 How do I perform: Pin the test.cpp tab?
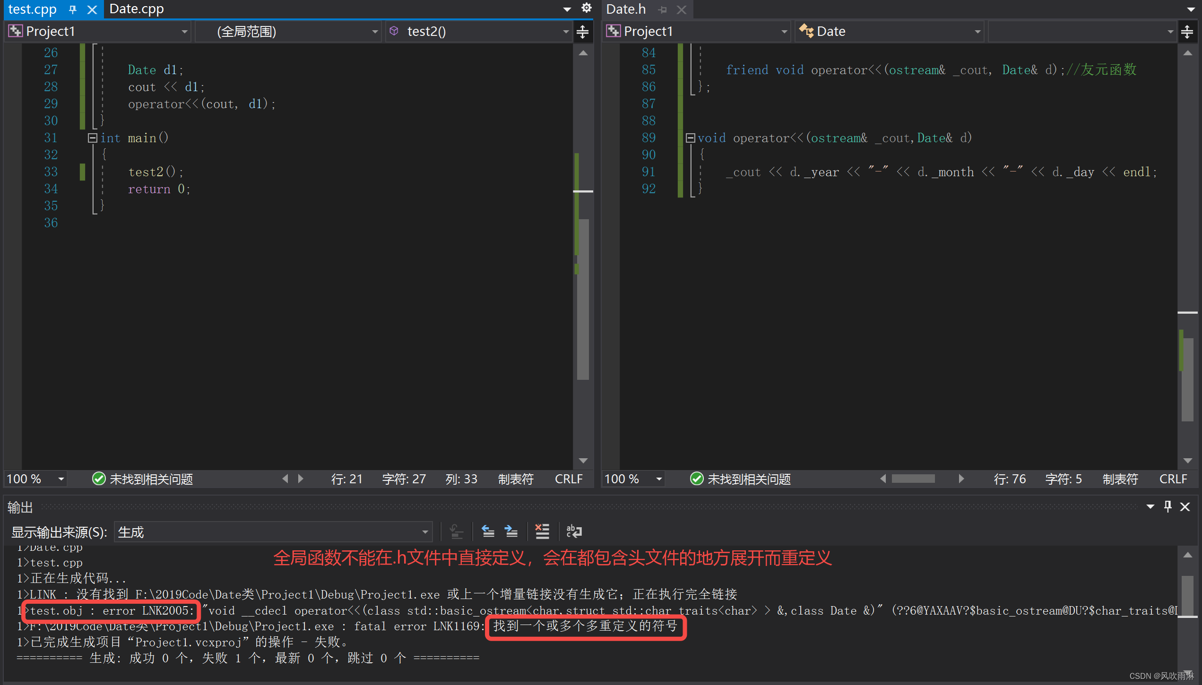[x=73, y=9]
